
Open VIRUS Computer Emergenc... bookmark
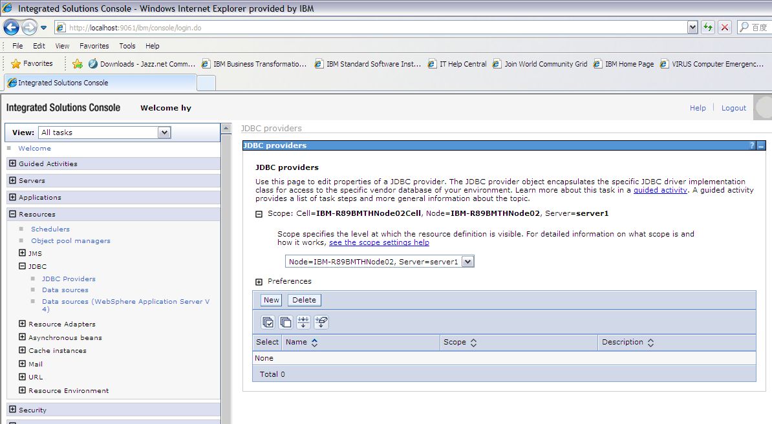coord(712,64)
